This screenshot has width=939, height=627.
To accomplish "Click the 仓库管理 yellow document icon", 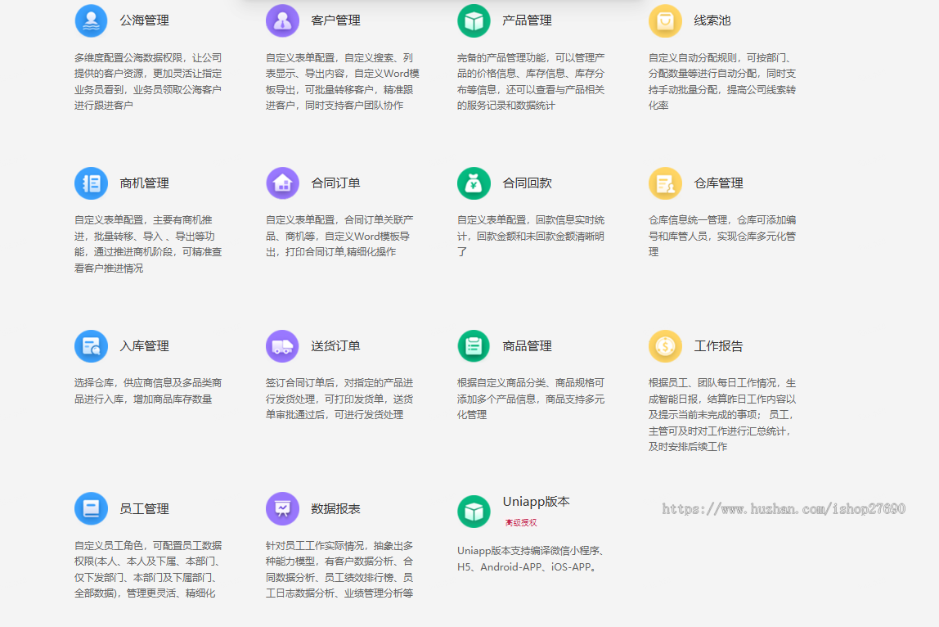I will point(665,183).
